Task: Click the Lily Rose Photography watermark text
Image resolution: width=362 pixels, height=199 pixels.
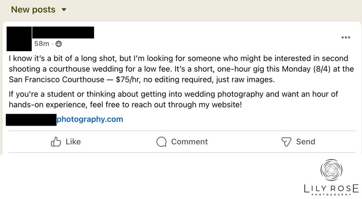Action: [331, 189]
